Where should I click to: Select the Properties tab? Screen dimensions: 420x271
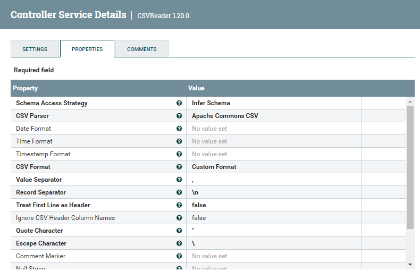87,49
